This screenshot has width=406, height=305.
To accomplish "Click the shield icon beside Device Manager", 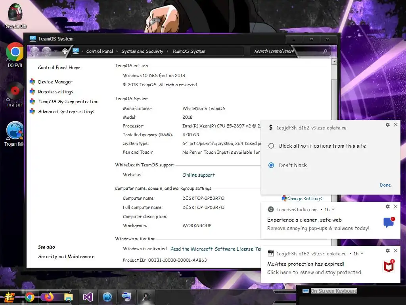I will 33,82.
